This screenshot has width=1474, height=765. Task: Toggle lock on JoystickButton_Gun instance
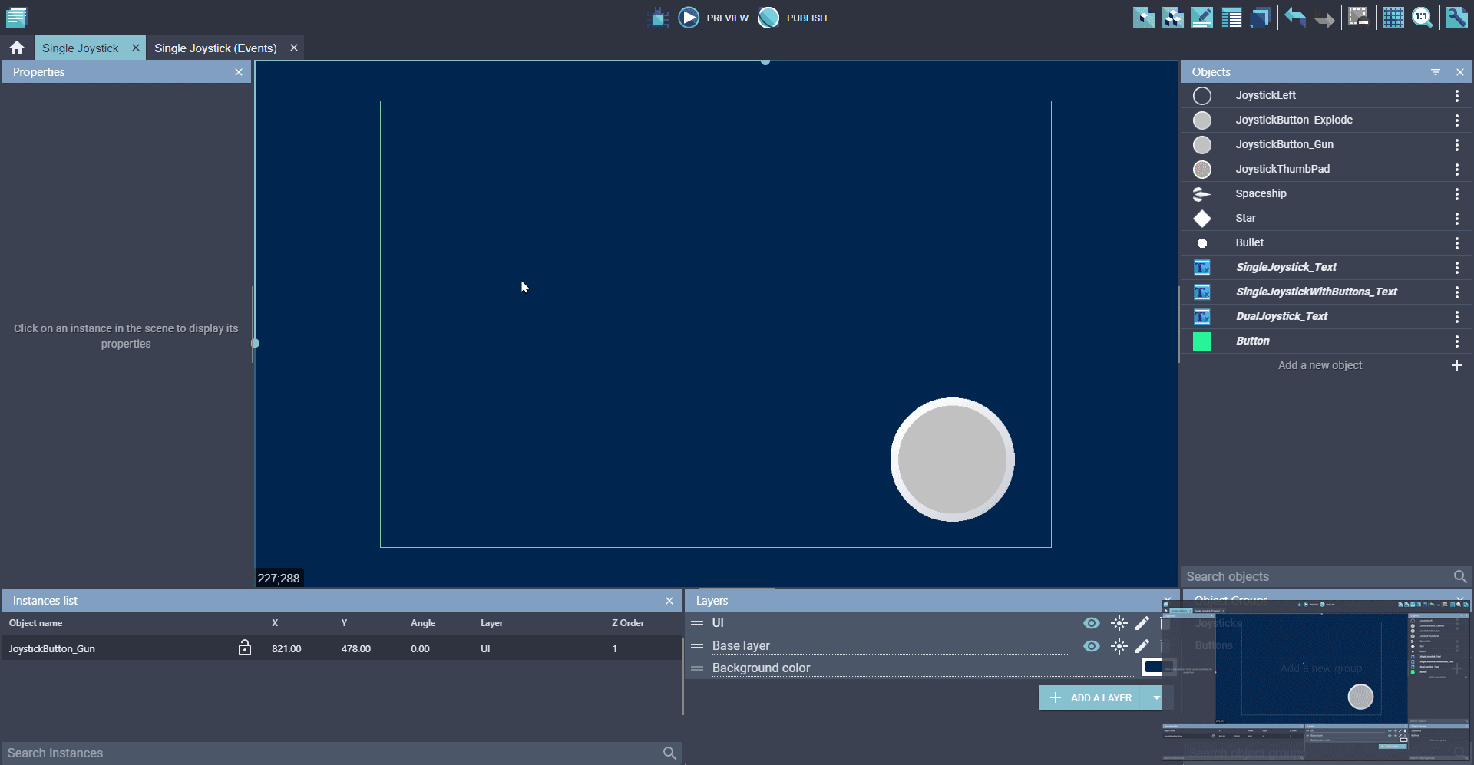(x=244, y=648)
